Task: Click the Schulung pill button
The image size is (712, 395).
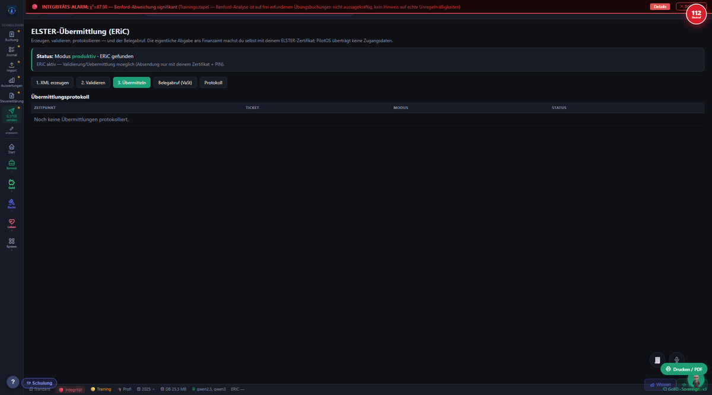Action: tap(39, 383)
